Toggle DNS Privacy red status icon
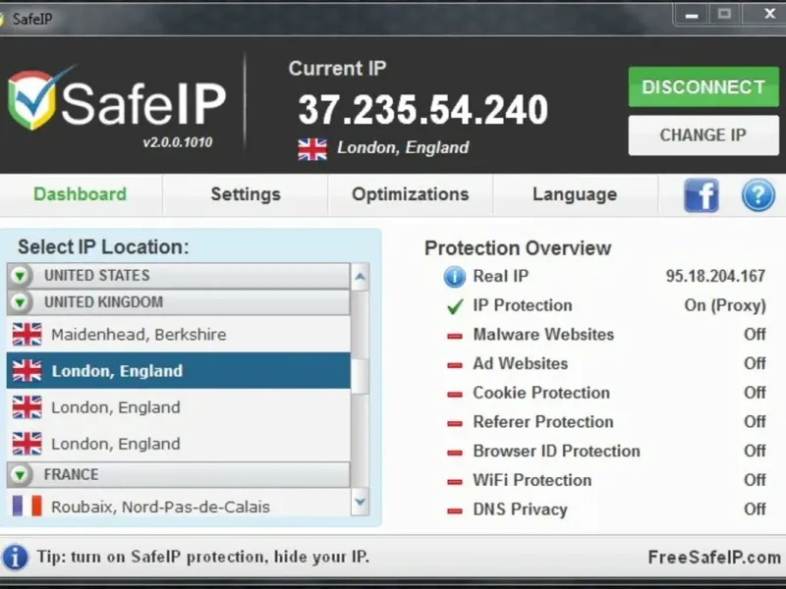Viewport: 786px width, 589px height. [455, 510]
